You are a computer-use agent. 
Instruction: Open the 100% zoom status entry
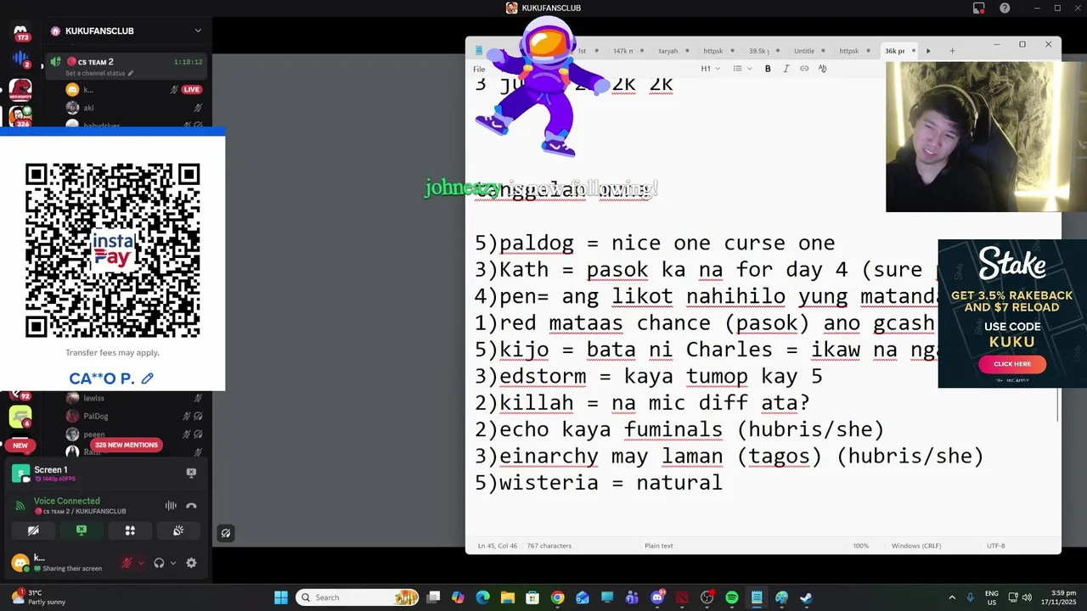(860, 546)
